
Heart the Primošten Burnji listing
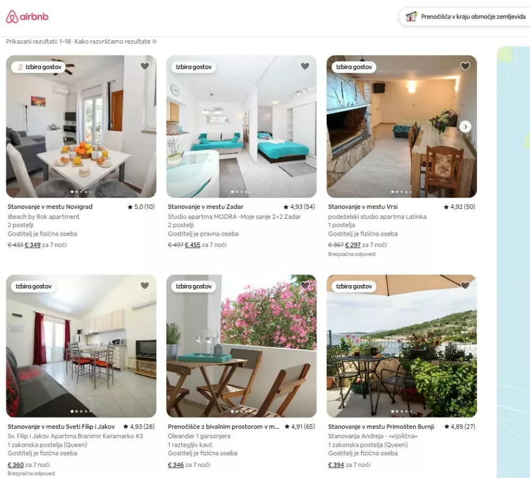[x=465, y=286]
